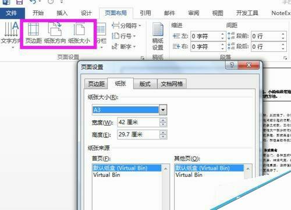Open the 页边距 tab in the dialog
Screen dimensions: 291x210
click(96, 84)
